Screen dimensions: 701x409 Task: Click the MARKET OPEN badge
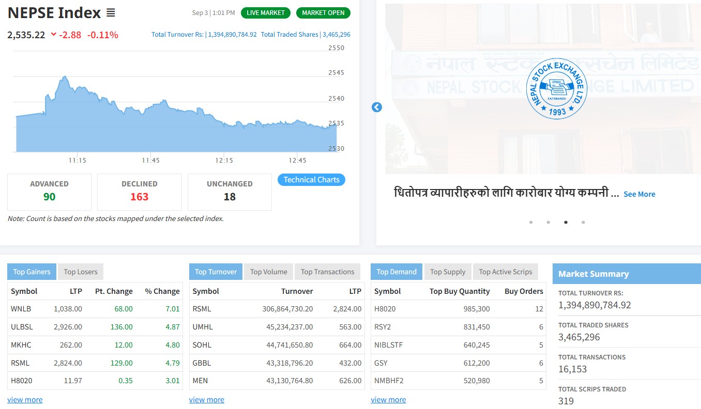coord(323,13)
